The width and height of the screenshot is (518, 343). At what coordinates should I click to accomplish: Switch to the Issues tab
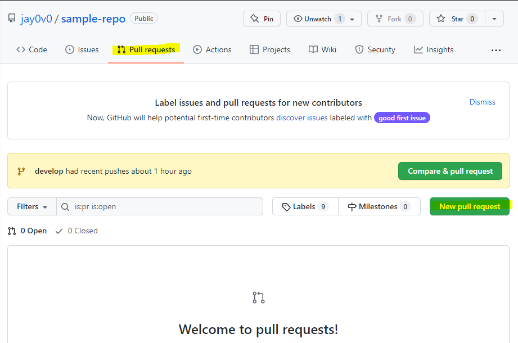82,49
